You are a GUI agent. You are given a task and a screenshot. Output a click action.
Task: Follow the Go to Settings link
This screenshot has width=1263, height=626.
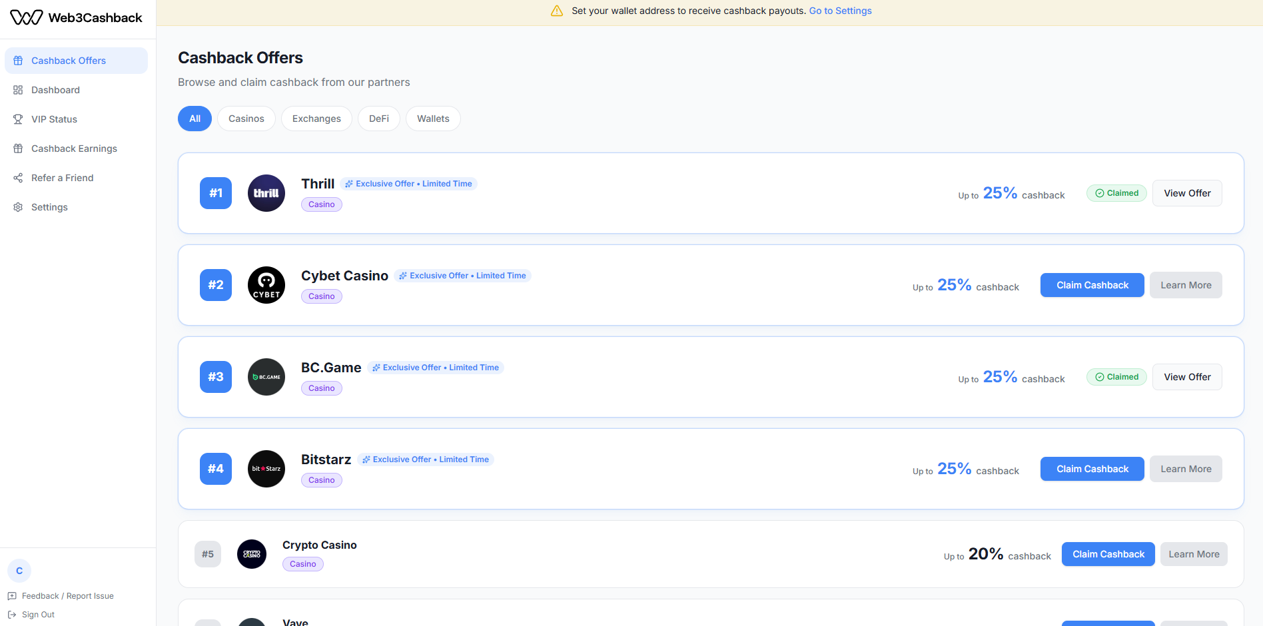840,11
